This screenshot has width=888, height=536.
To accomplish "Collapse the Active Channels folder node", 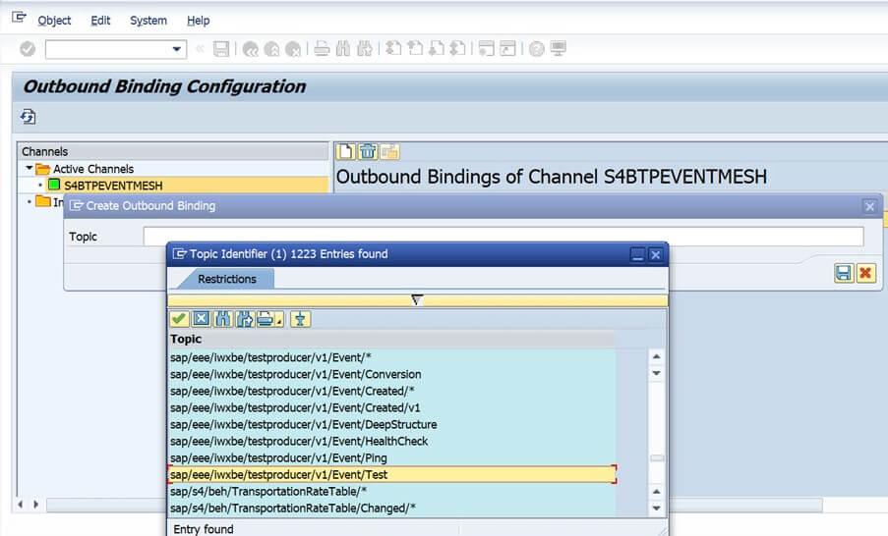I will [29, 168].
